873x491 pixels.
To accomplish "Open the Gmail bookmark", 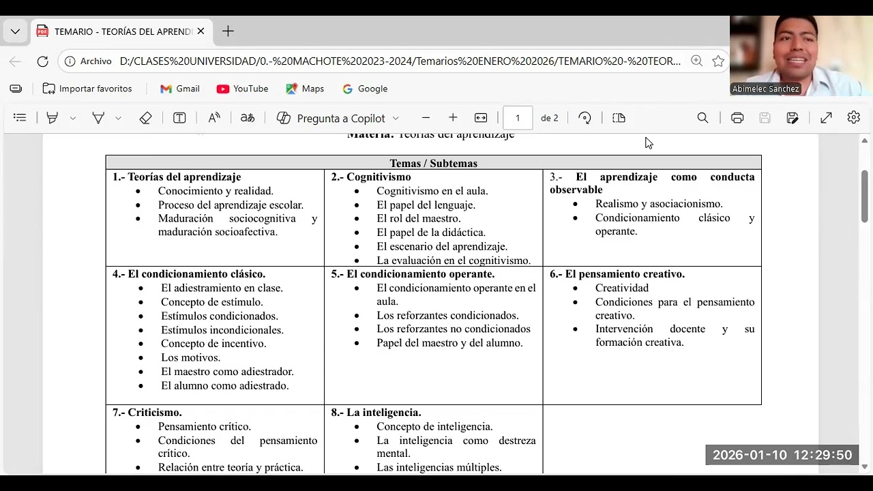I will [180, 89].
